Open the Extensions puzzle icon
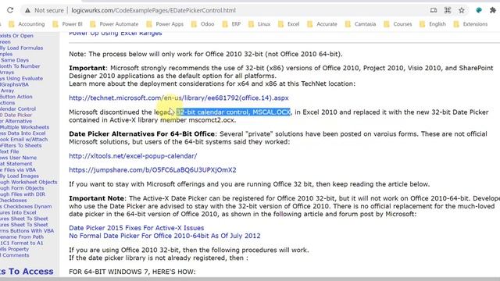 (493, 10)
